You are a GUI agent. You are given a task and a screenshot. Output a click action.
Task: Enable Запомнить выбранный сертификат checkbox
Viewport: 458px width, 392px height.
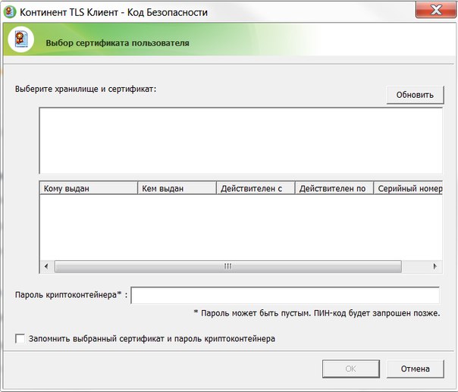pos(20,339)
